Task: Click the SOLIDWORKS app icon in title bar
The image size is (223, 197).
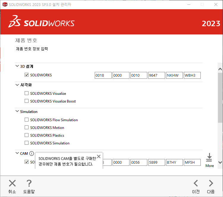Action: (5, 4)
